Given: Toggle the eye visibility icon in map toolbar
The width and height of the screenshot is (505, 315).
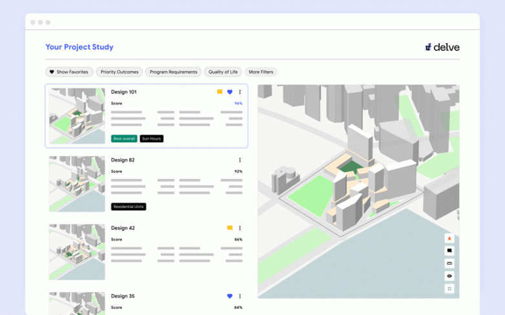Looking at the screenshot, I should coord(449,276).
